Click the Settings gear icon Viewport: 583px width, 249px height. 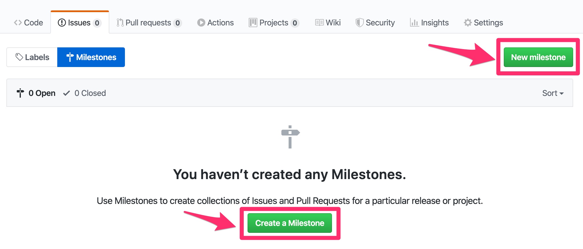point(468,22)
